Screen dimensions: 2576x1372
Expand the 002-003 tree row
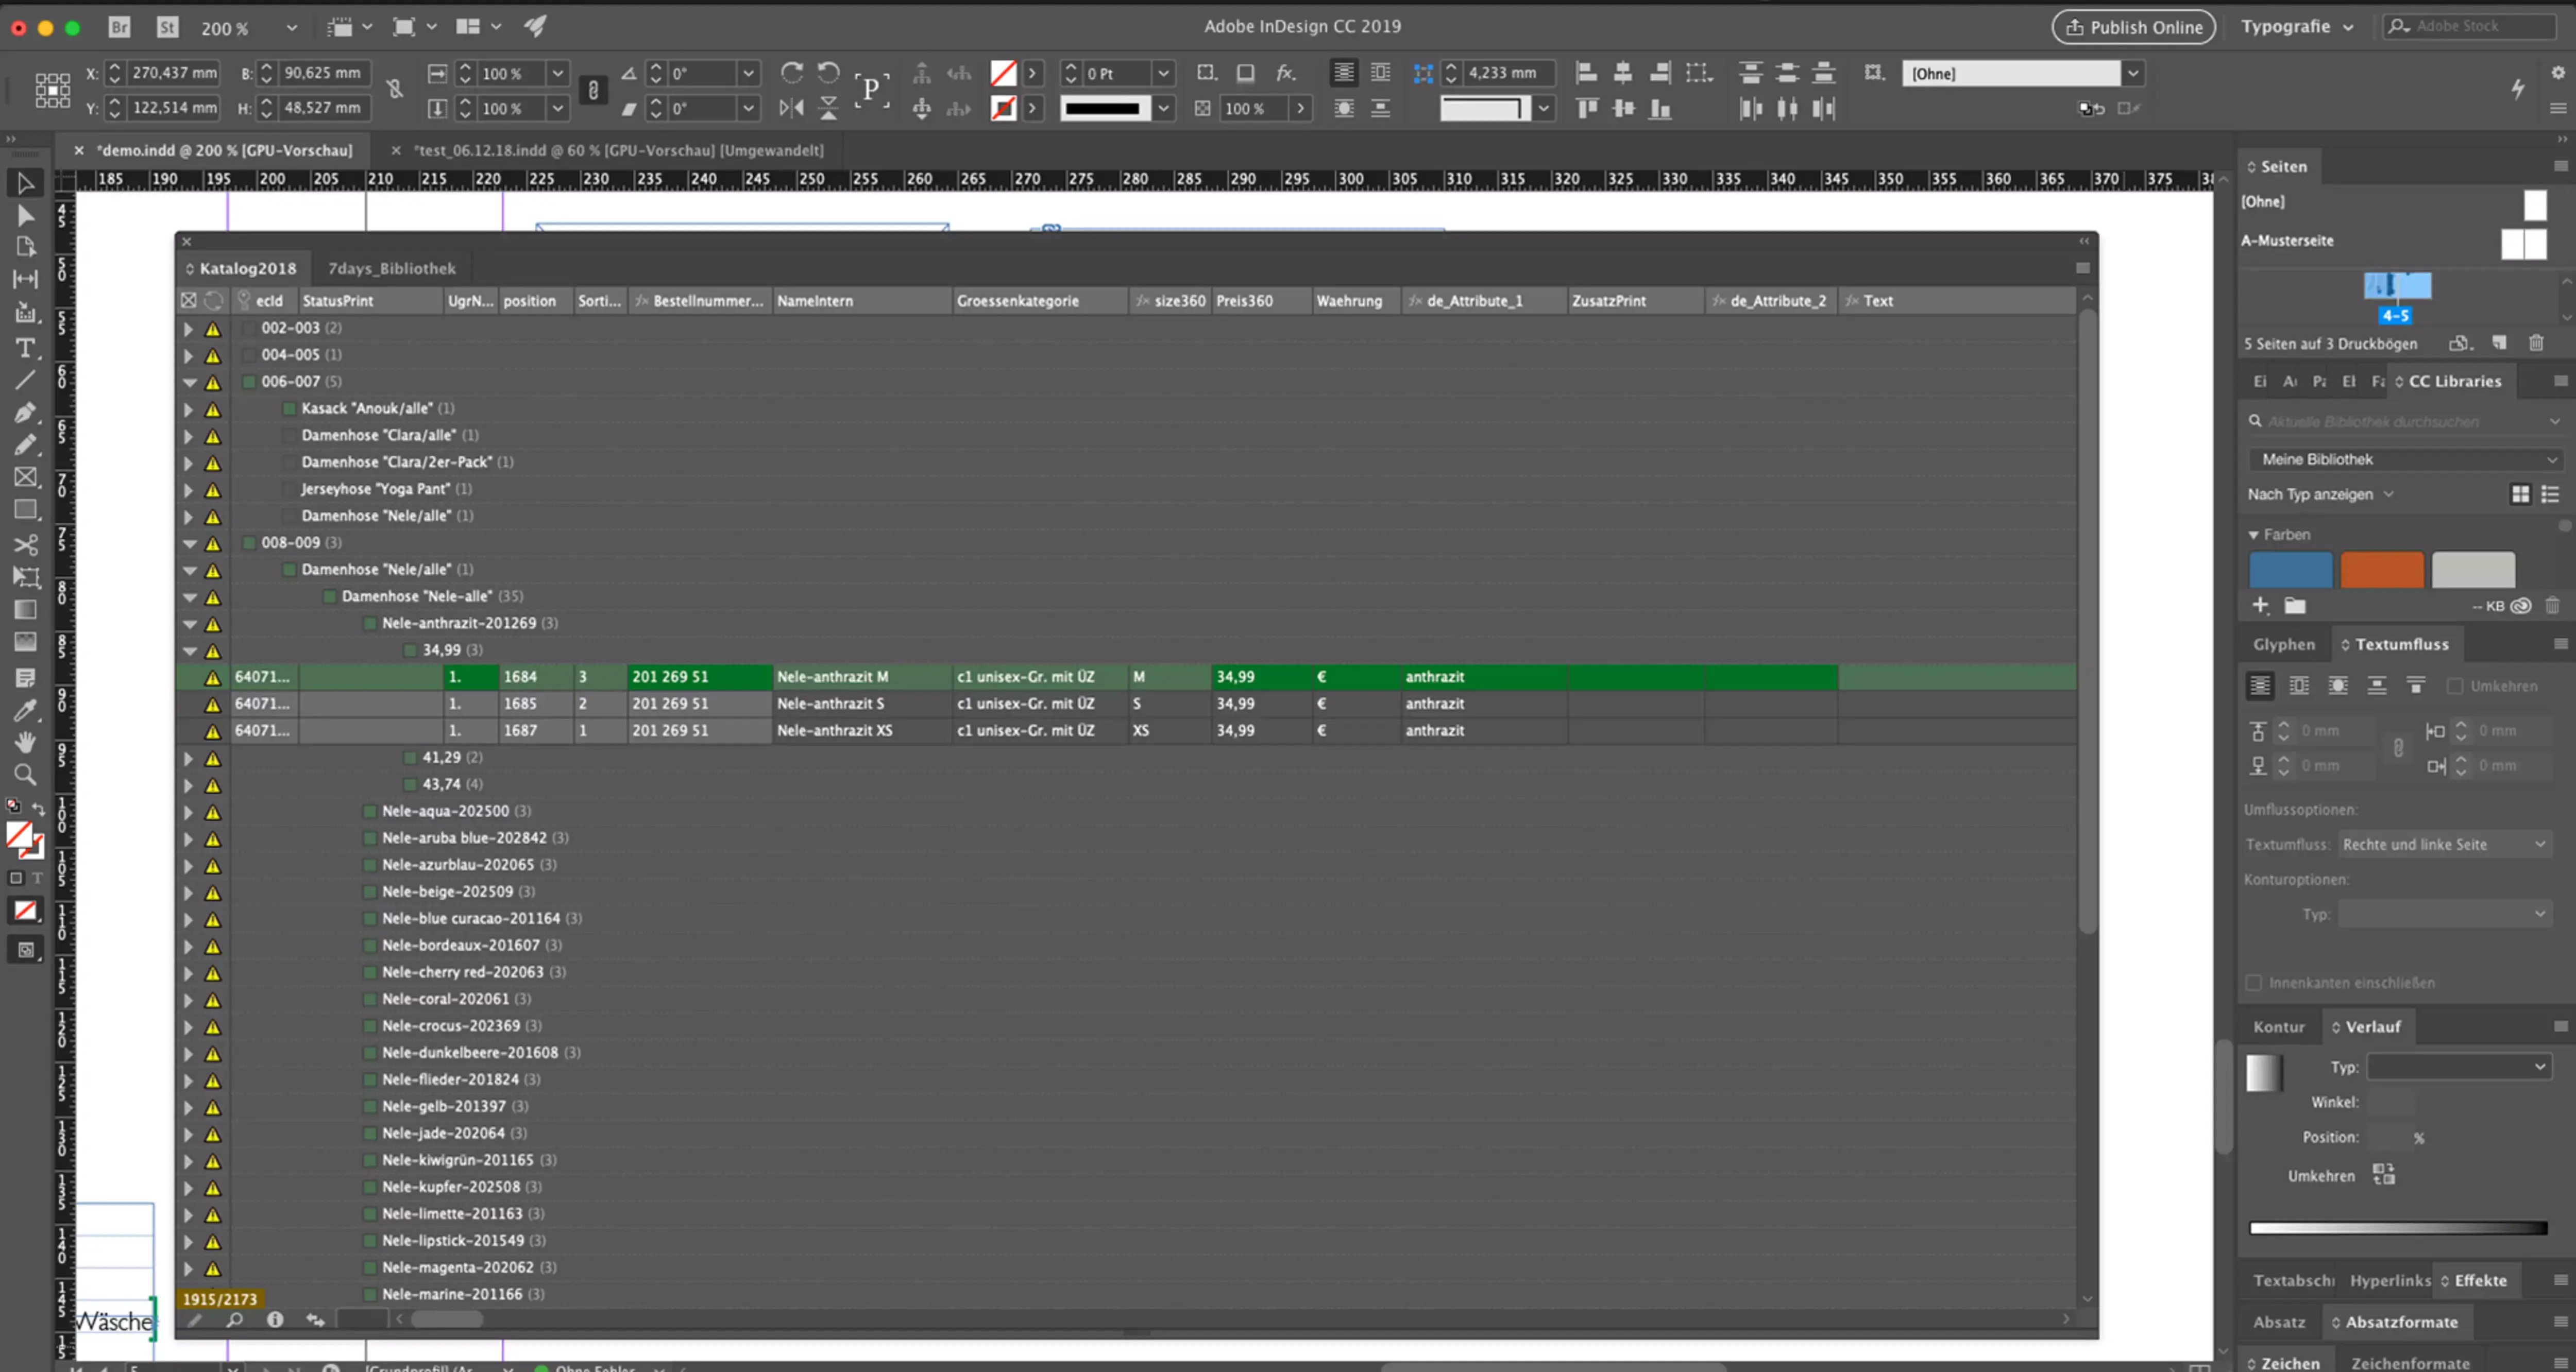[188, 328]
